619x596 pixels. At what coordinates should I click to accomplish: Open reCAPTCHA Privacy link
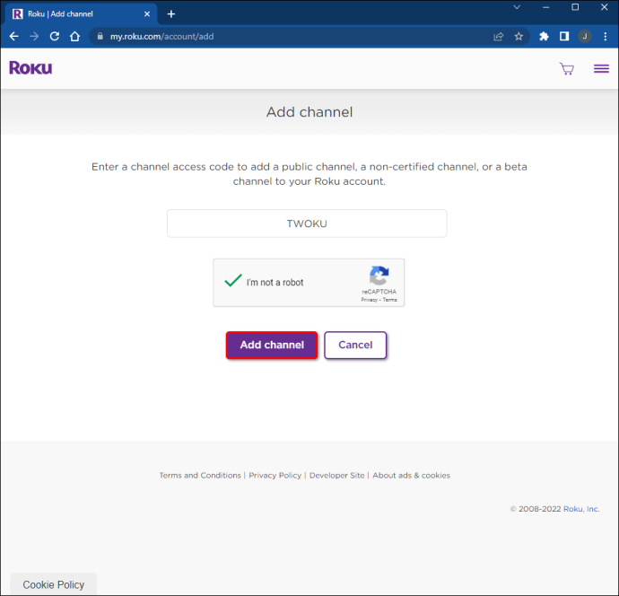[x=369, y=300]
